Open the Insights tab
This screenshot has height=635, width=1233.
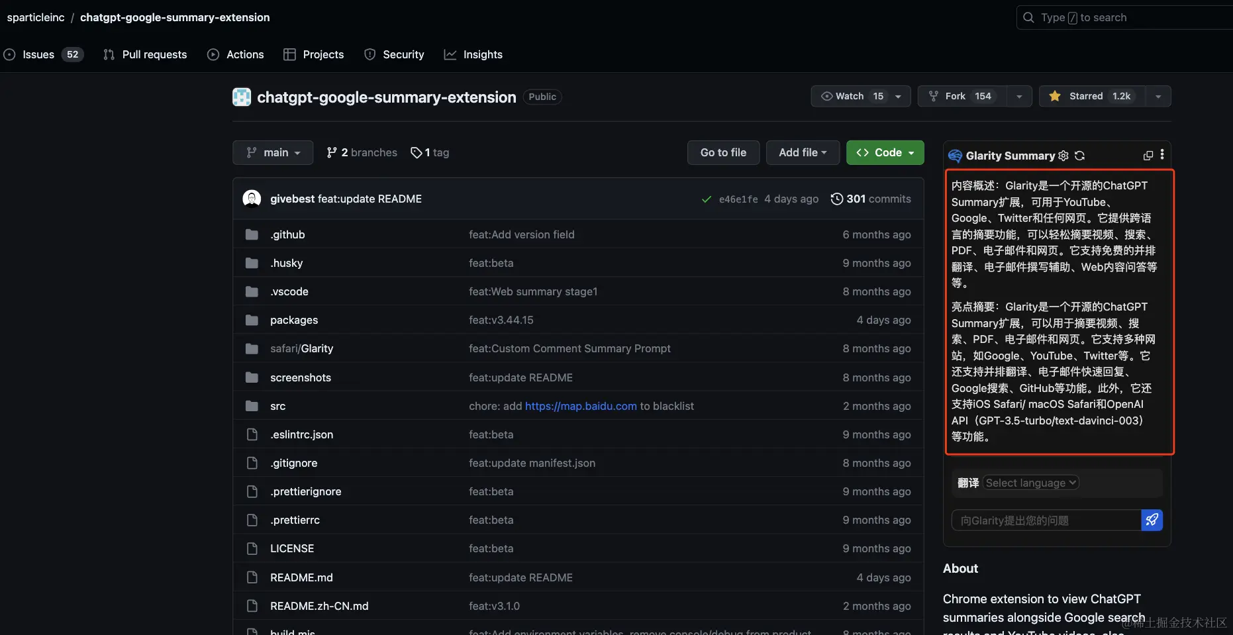pos(473,54)
